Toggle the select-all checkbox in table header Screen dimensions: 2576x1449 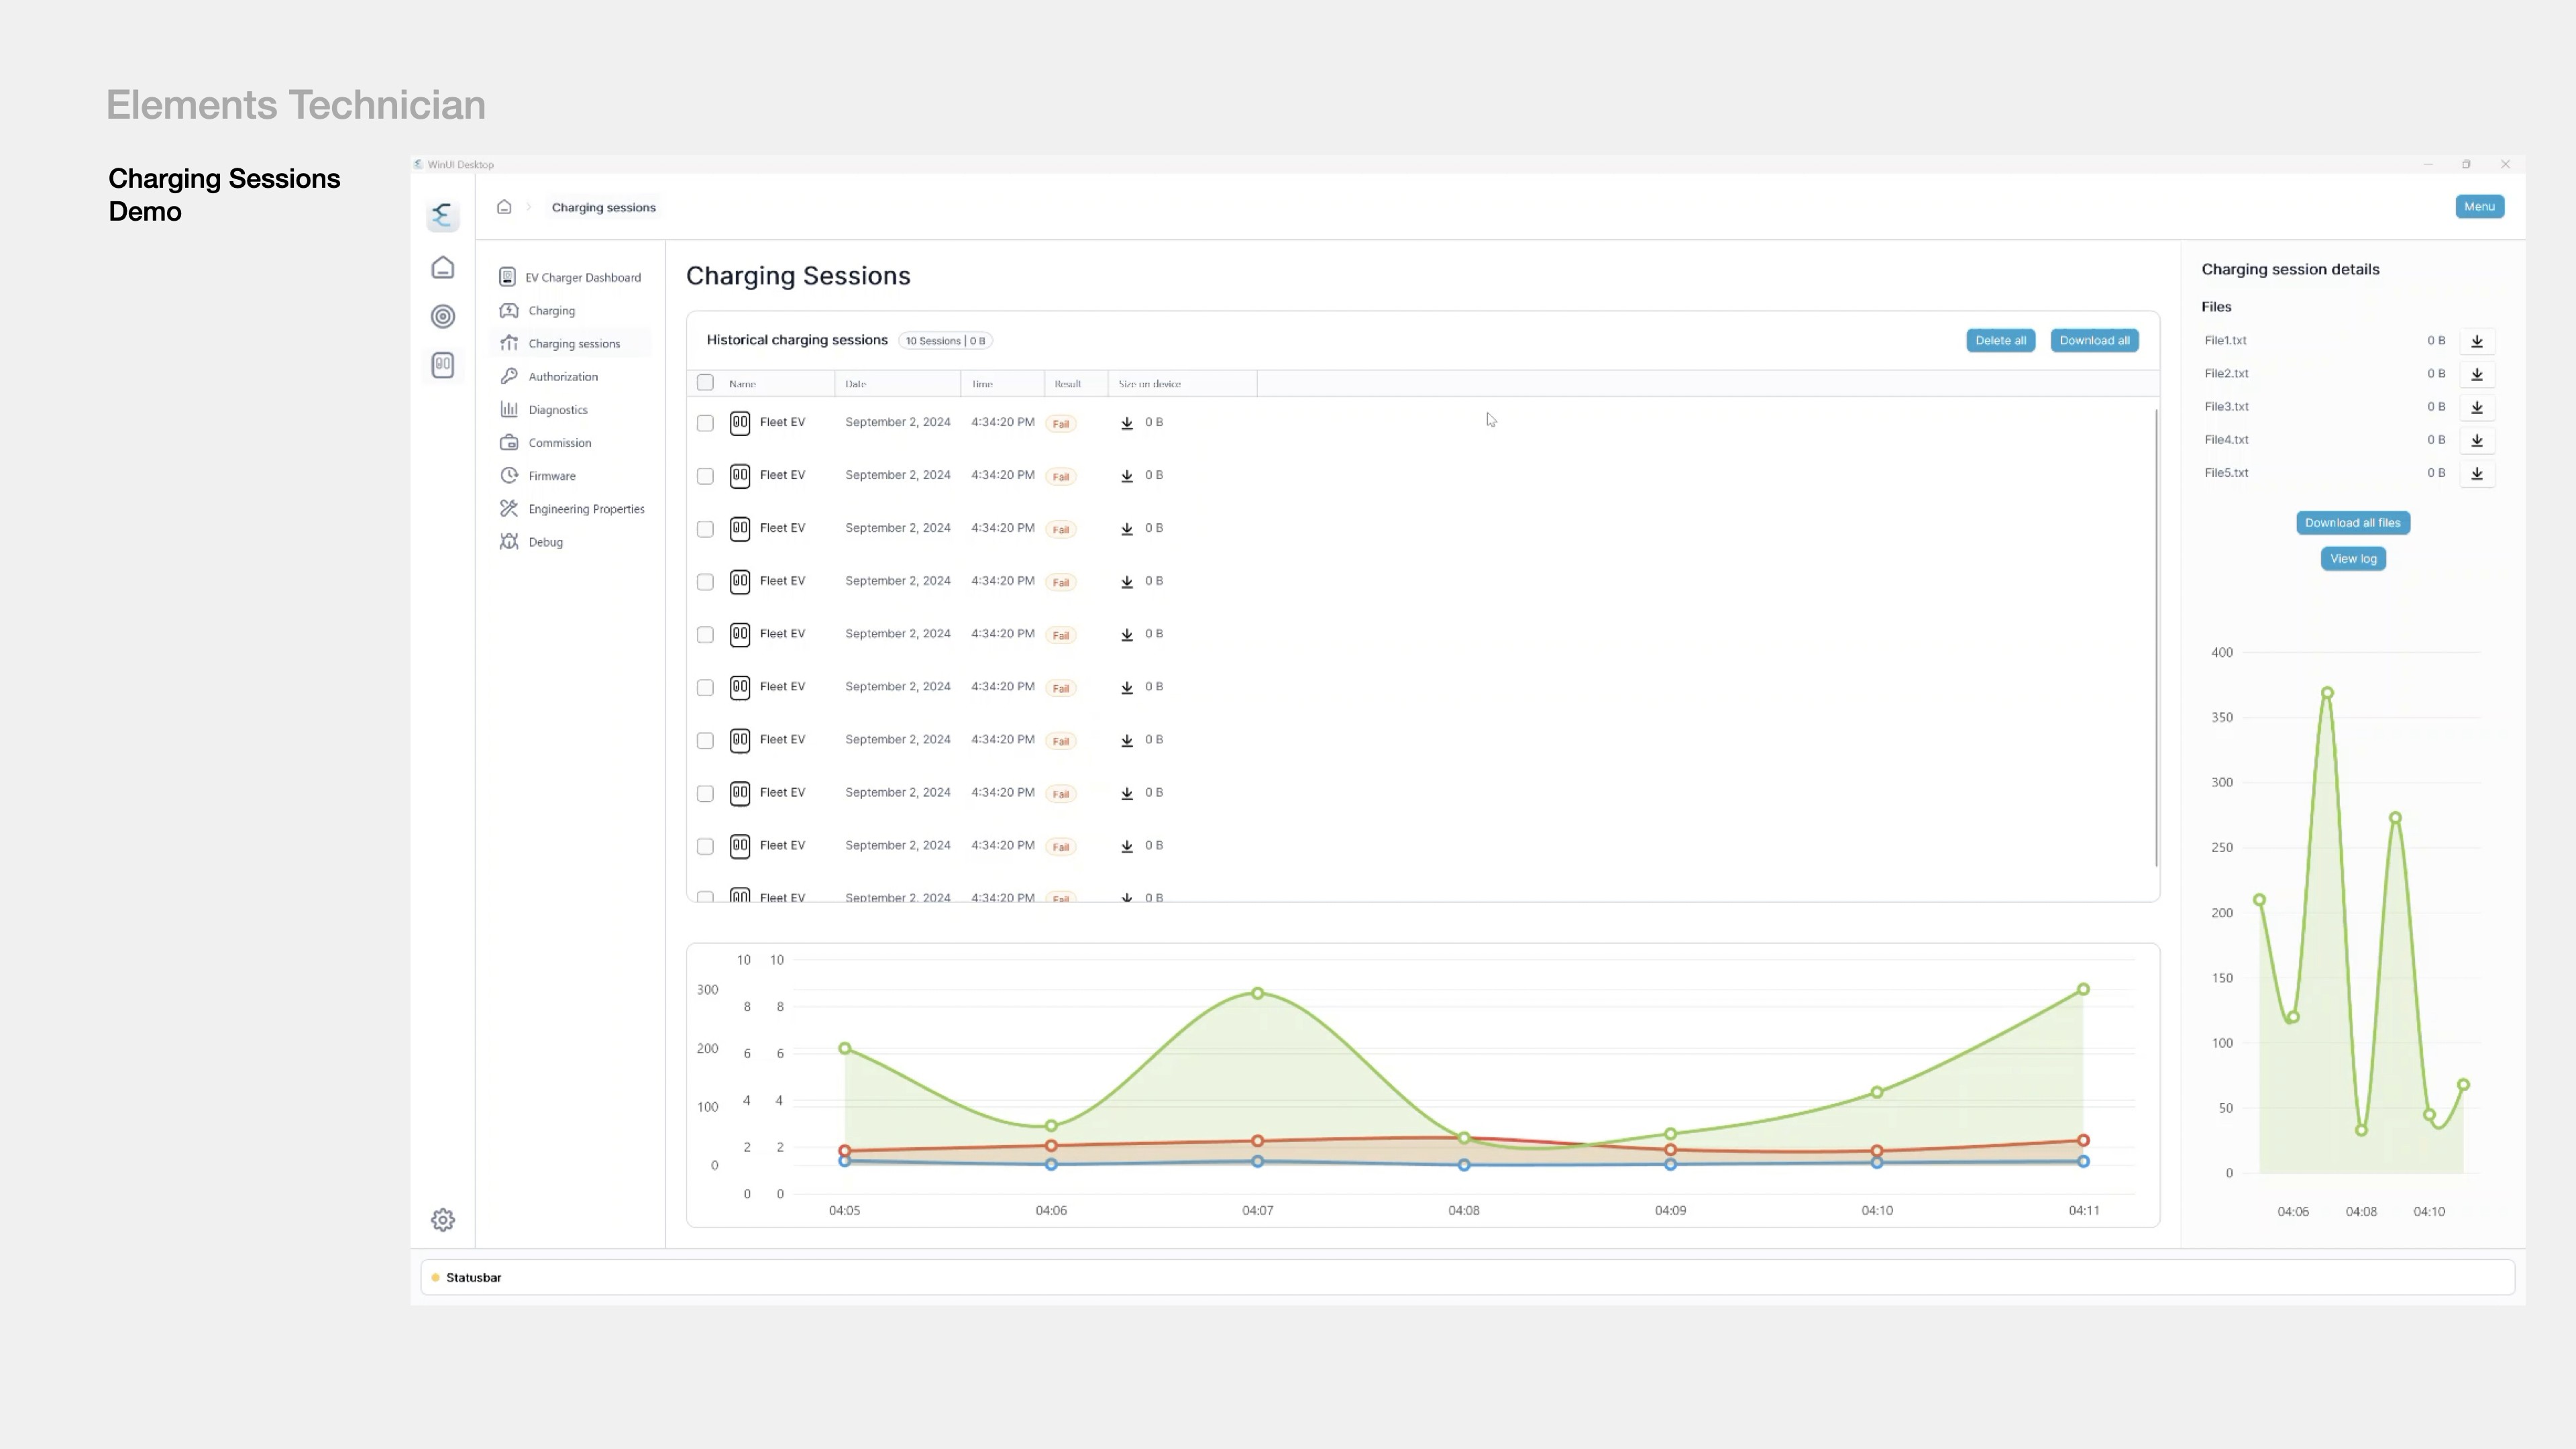(705, 383)
